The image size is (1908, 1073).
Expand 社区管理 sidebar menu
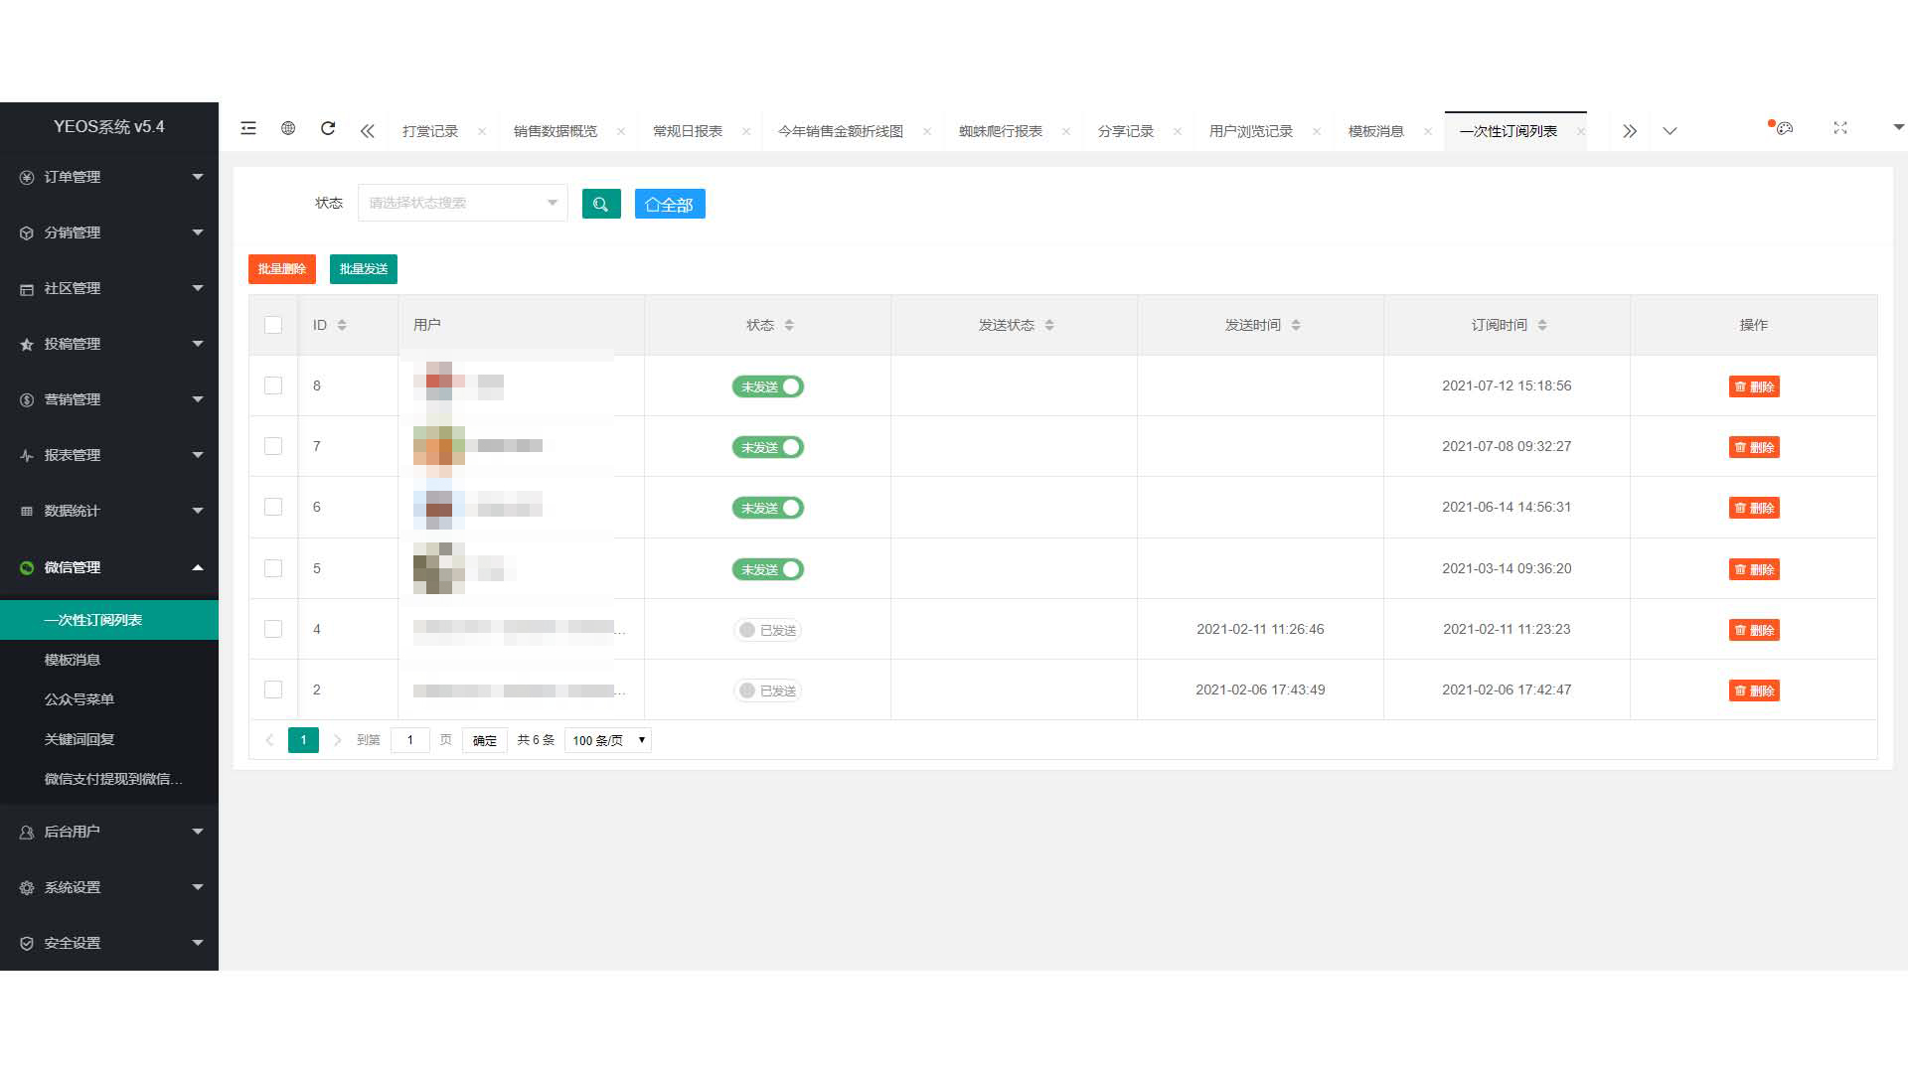pyautogui.click(x=109, y=288)
